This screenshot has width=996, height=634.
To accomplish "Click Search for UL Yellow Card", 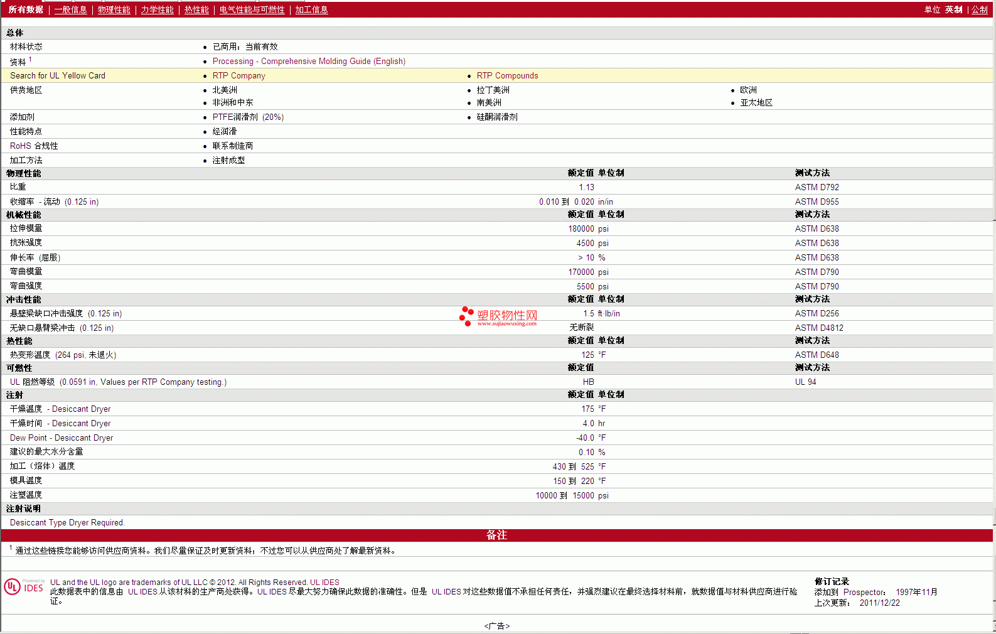I will 58,75.
